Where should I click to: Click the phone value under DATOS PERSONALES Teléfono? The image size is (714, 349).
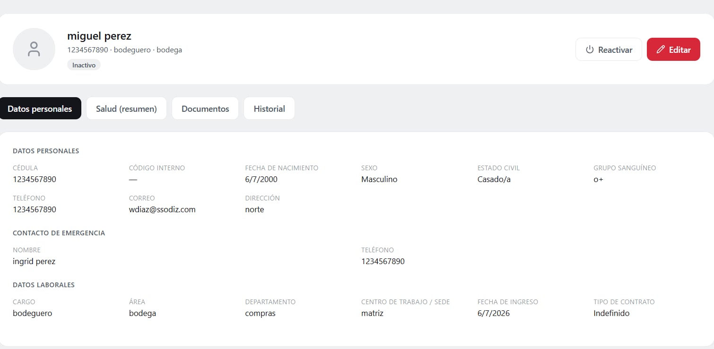pyautogui.click(x=35, y=209)
